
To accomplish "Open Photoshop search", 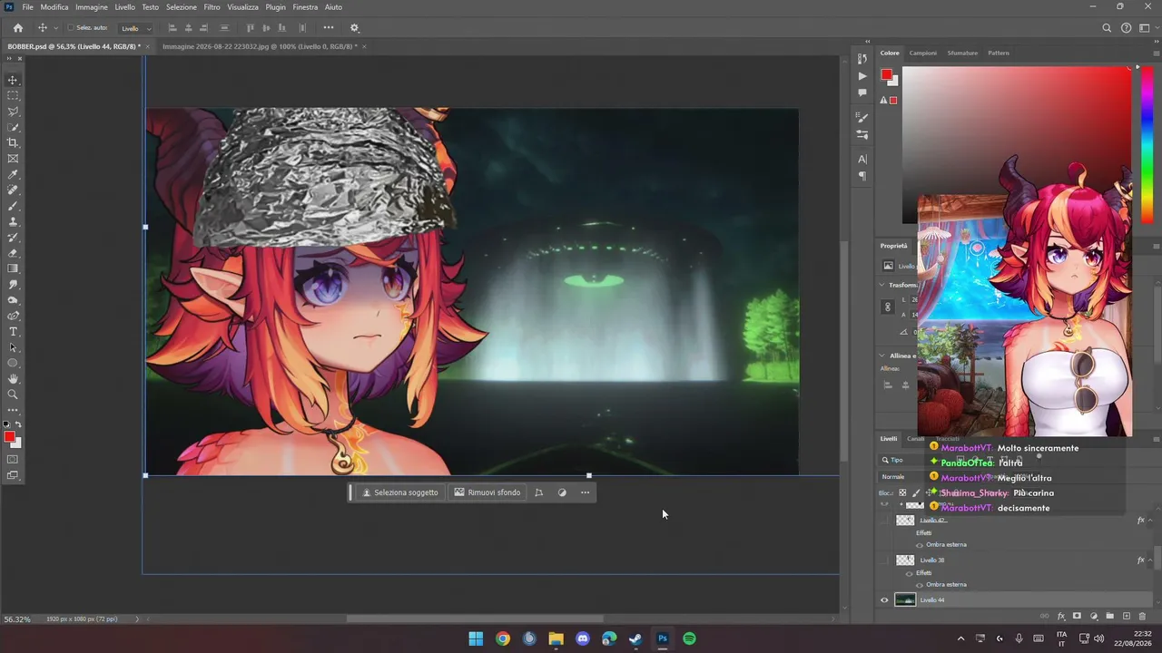I will 1107,28.
